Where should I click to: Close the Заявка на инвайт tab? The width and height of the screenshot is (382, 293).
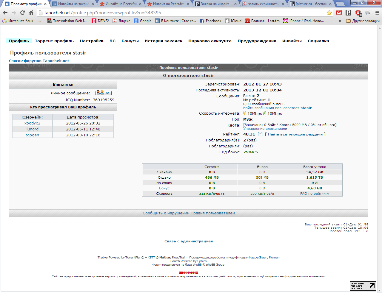(x=235, y=4)
